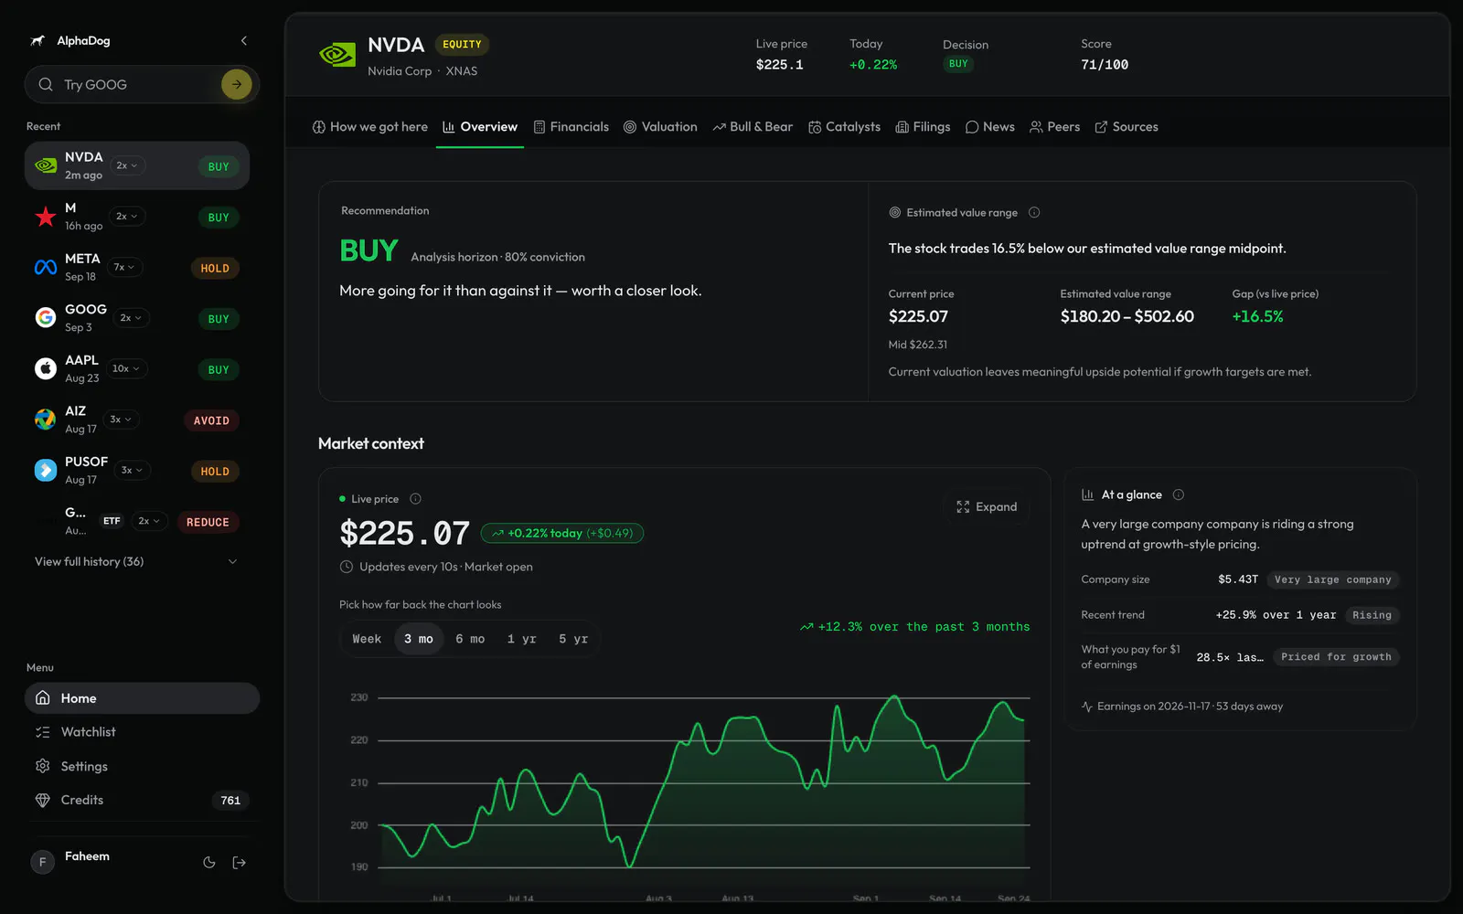Select the Overview tab
Screen dimensions: 1463x914
tap(480, 127)
